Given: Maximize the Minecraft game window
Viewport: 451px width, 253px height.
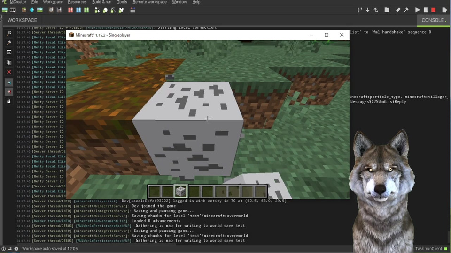Looking at the screenshot, I should tap(327, 35).
